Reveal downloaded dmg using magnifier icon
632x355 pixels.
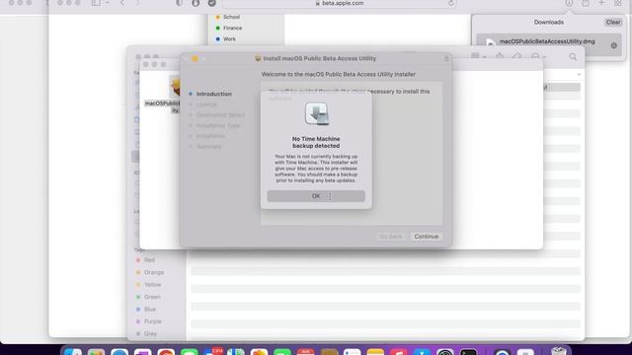click(614, 46)
